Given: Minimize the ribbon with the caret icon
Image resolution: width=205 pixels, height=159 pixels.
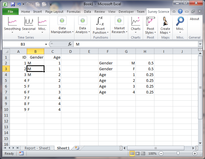Looking at the screenshot, I should click(x=174, y=12).
